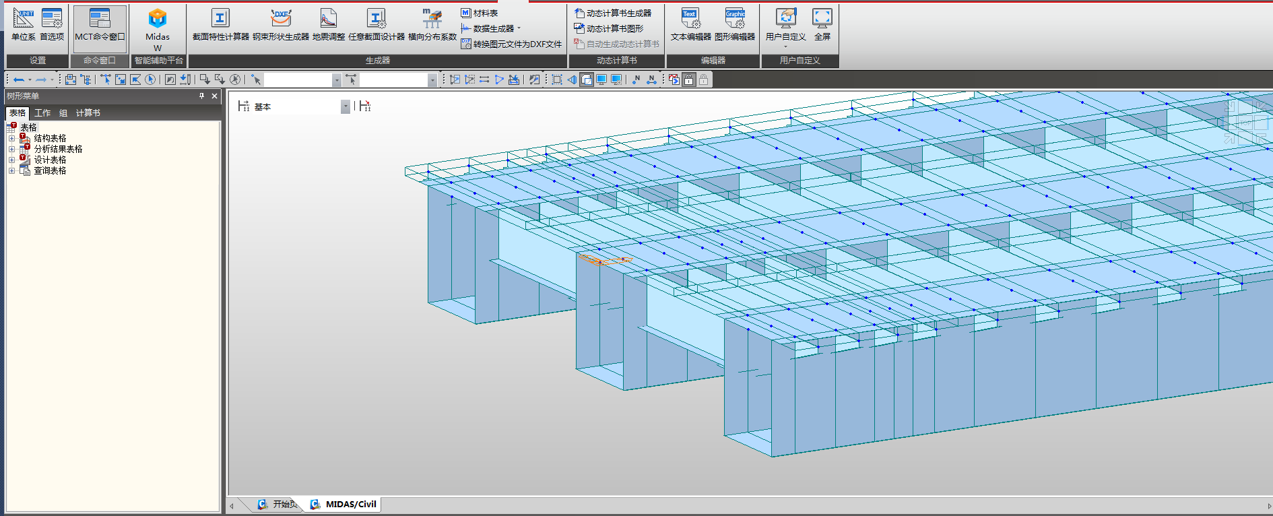Toggle the MCT命令窗口 command window
Viewport: 1273px width, 516px height.
pyautogui.click(x=100, y=27)
